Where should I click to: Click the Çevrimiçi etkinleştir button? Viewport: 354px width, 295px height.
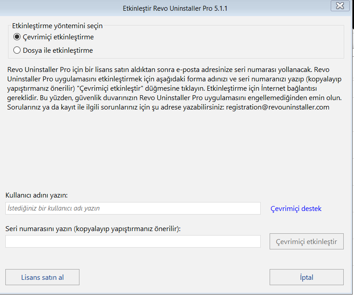point(306,241)
